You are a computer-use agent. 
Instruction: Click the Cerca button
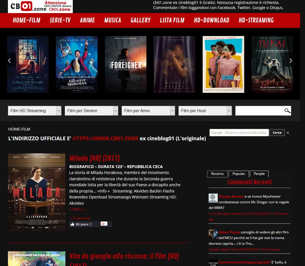coord(277,133)
